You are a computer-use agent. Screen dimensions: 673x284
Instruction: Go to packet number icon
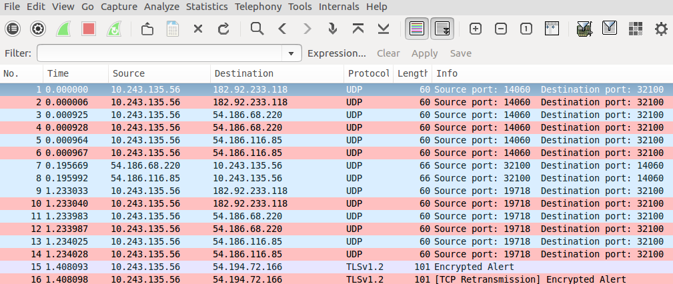point(332,29)
